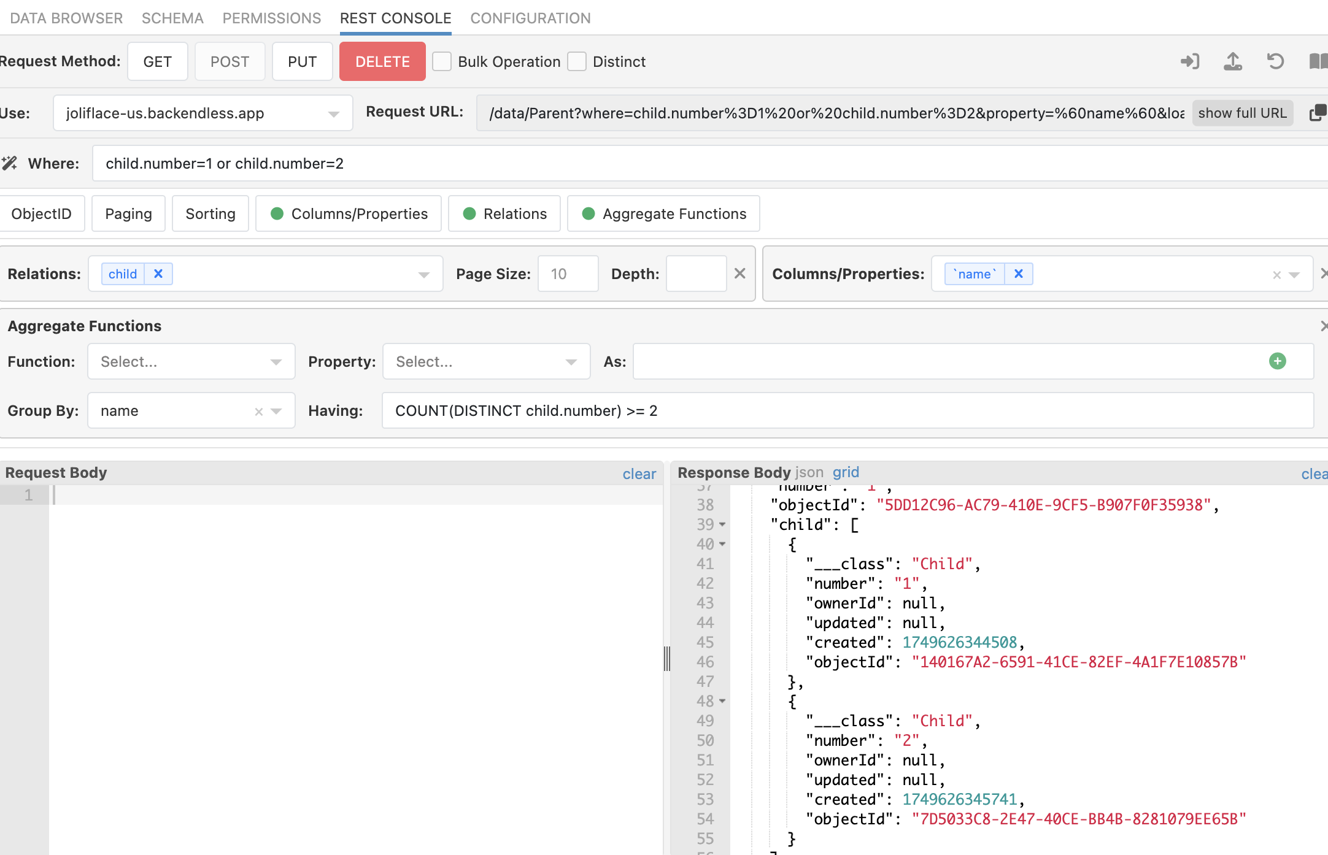Click the Page Size input field

point(568,274)
